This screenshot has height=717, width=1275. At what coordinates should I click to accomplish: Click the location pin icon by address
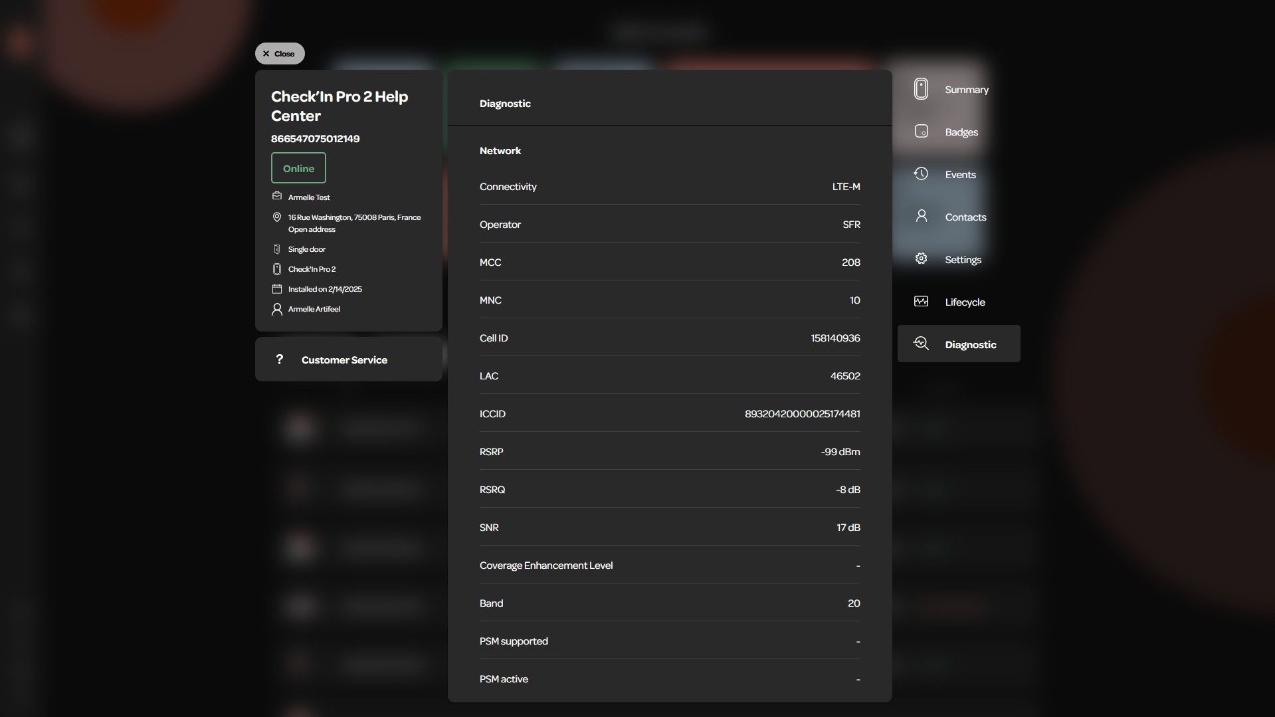[277, 217]
